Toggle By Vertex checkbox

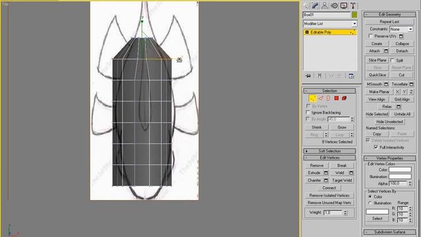pos(308,106)
